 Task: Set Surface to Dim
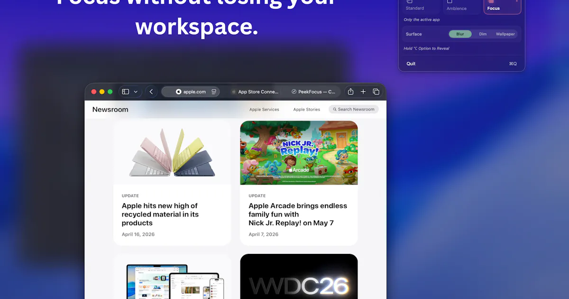[483, 34]
